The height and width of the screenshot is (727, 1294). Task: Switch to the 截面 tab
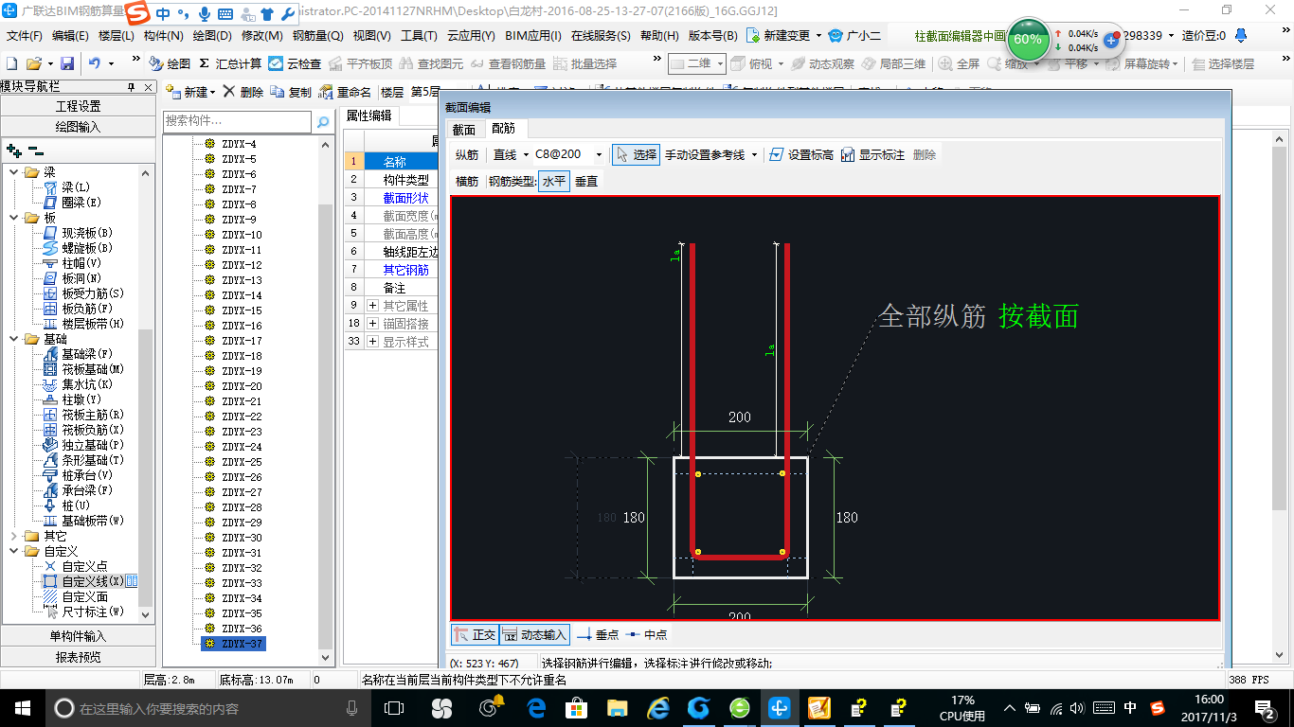click(464, 130)
